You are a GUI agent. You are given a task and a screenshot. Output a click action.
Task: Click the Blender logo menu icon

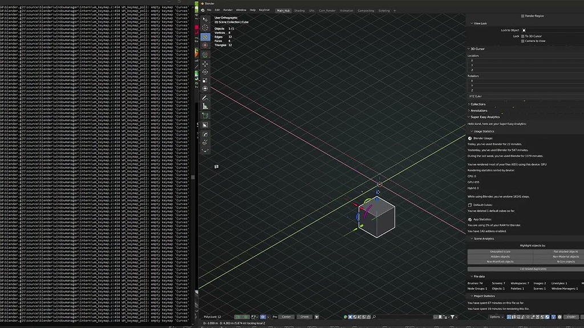[202, 10]
